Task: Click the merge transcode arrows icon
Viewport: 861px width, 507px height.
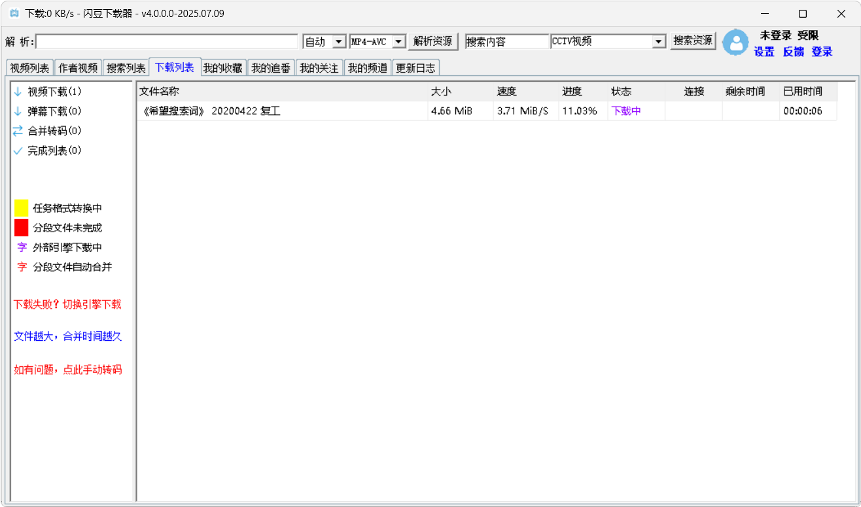Action: (x=18, y=131)
